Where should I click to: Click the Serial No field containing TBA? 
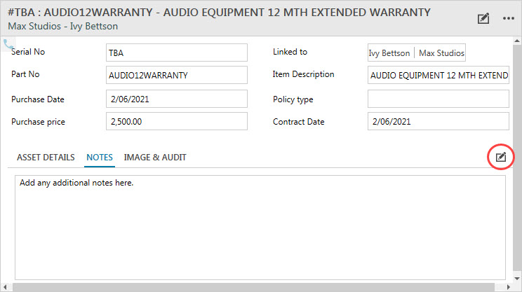tap(177, 53)
